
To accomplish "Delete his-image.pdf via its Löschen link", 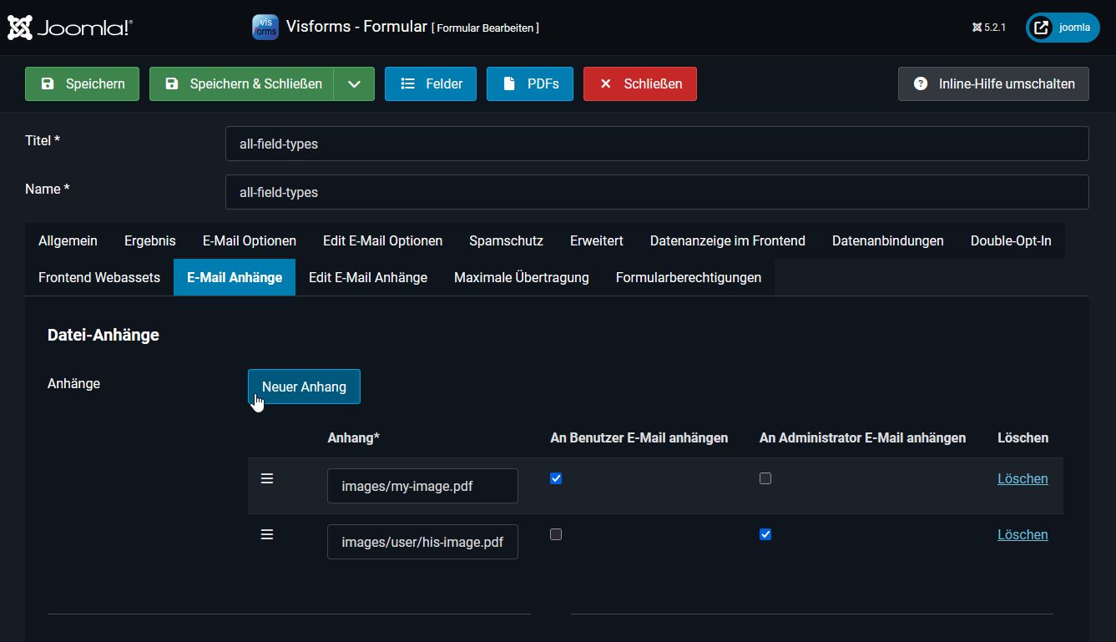I will [x=1023, y=534].
